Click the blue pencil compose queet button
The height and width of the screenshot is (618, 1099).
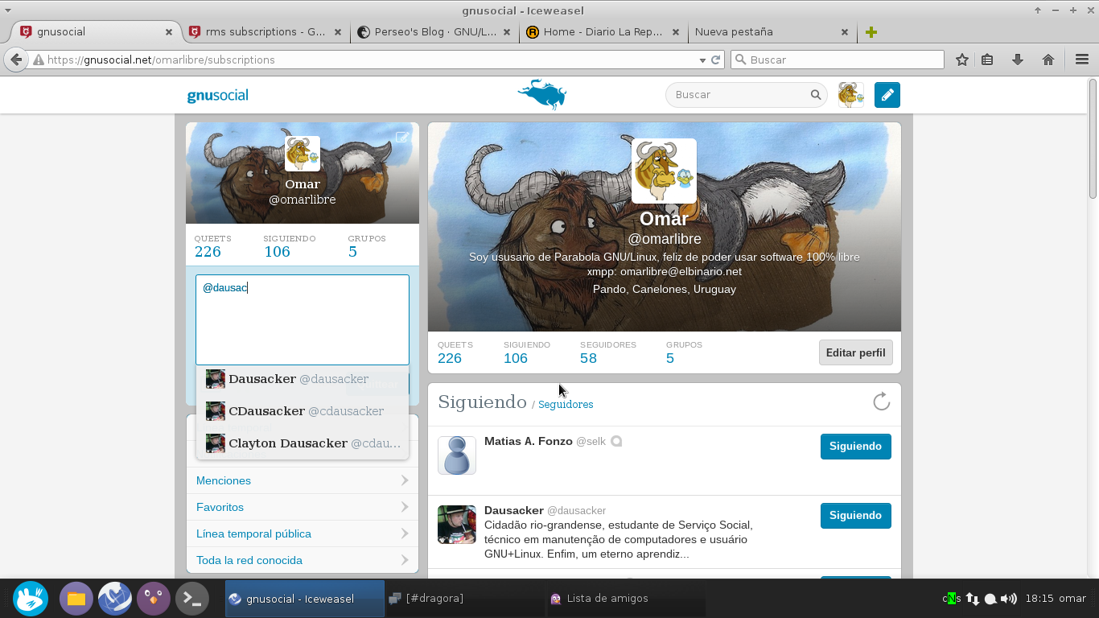click(x=887, y=95)
